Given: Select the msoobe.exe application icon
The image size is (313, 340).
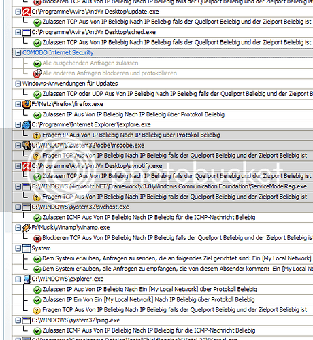Looking at the screenshot, I should (x=27, y=146).
